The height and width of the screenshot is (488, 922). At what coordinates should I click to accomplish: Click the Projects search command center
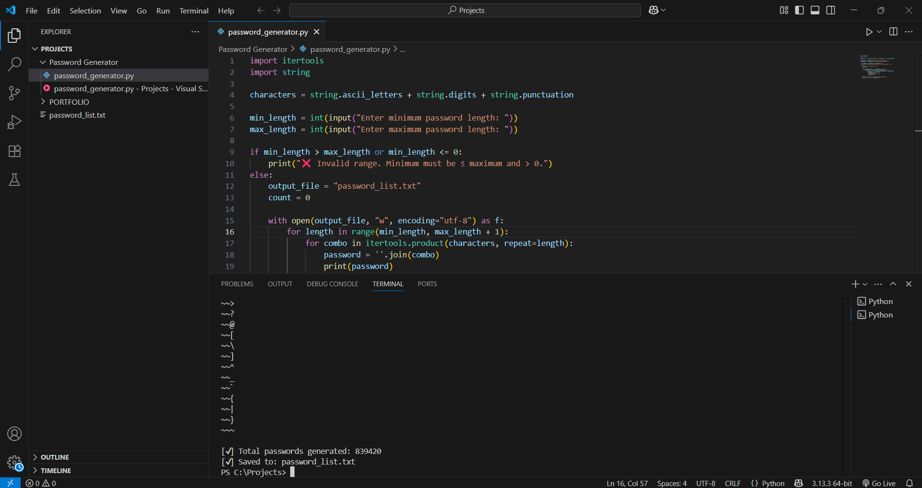(x=465, y=10)
